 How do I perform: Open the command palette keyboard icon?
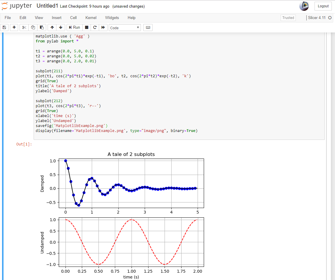pos(148,28)
